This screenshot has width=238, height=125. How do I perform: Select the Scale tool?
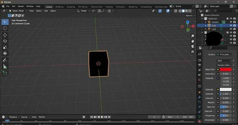click(5, 47)
